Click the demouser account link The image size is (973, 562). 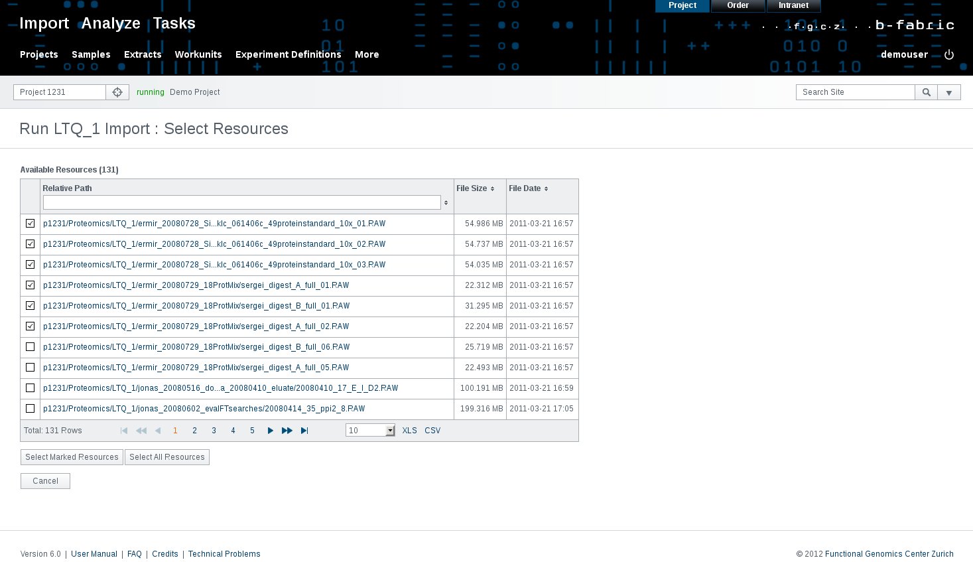click(x=904, y=54)
